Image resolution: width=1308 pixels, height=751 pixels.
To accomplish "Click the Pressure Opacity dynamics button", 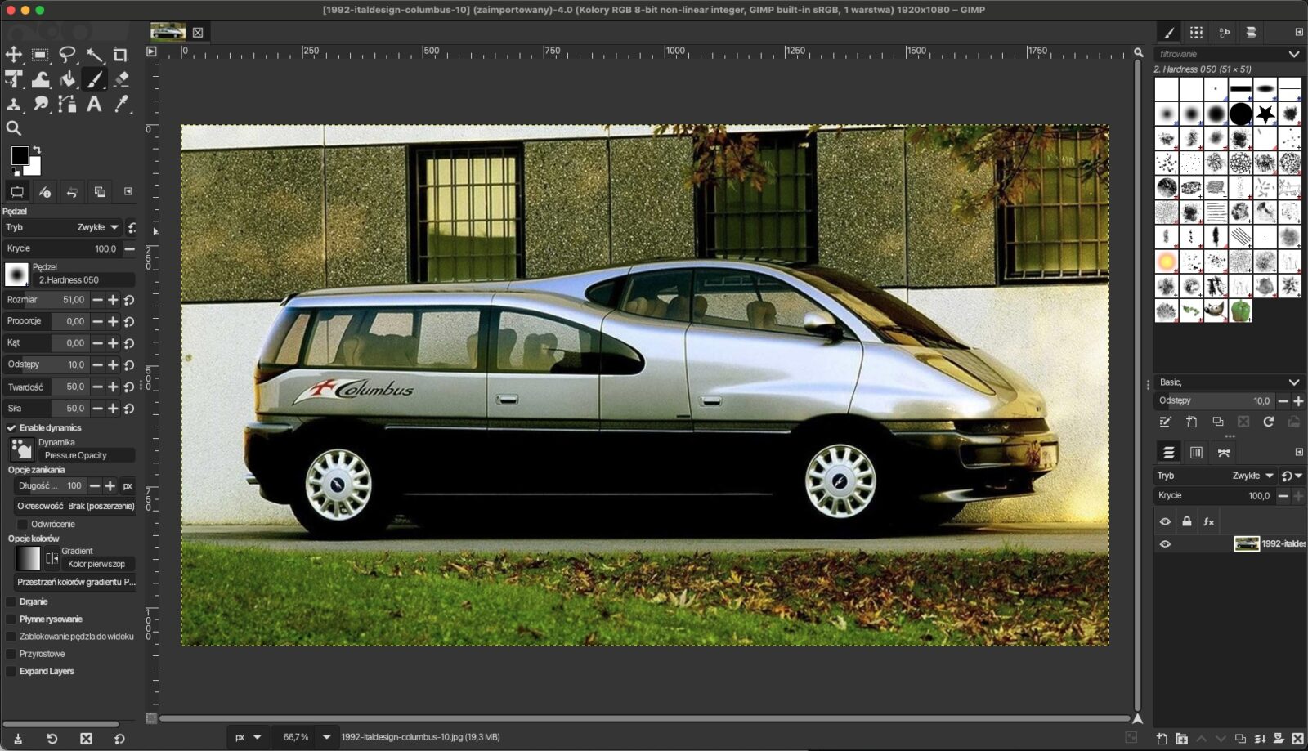I will coord(86,455).
